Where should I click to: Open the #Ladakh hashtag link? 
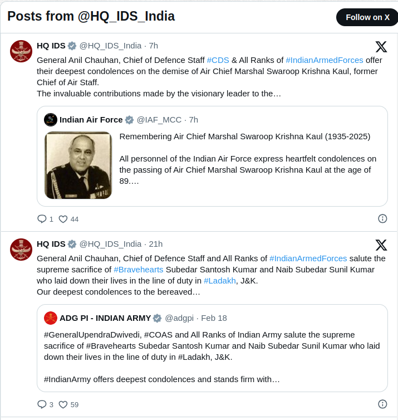click(220, 281)
